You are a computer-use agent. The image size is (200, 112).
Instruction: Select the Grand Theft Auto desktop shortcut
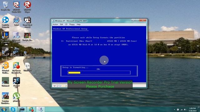pyautogui.click(x=27, y=22)
